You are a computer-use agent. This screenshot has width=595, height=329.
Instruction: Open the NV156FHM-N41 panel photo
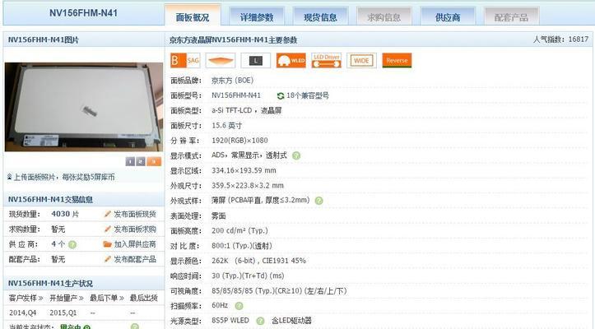point(83,107)
